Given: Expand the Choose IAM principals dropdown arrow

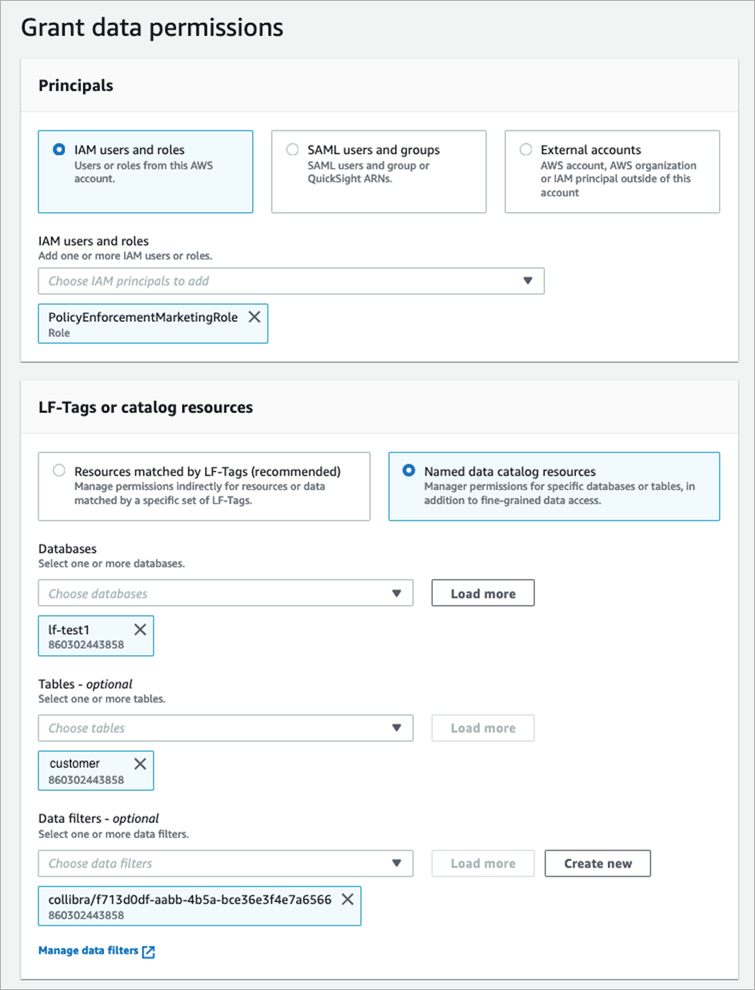Looking at the screenshot, I should pos(528,281).
